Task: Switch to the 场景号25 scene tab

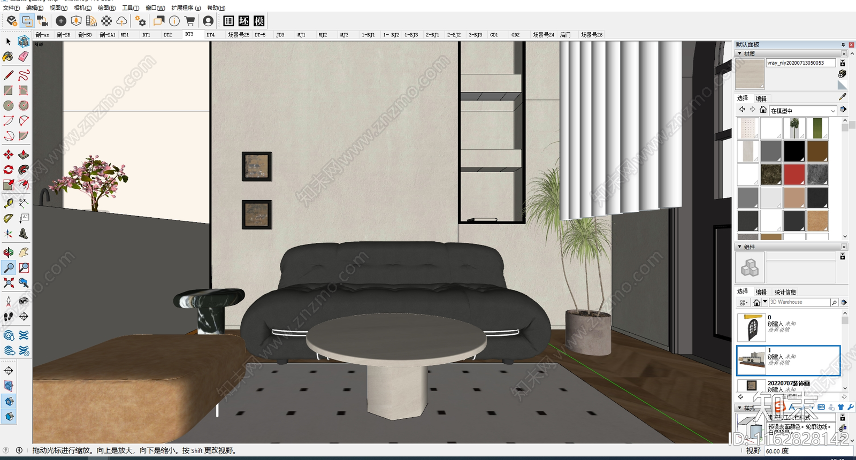Action: [x=238, y=35]
